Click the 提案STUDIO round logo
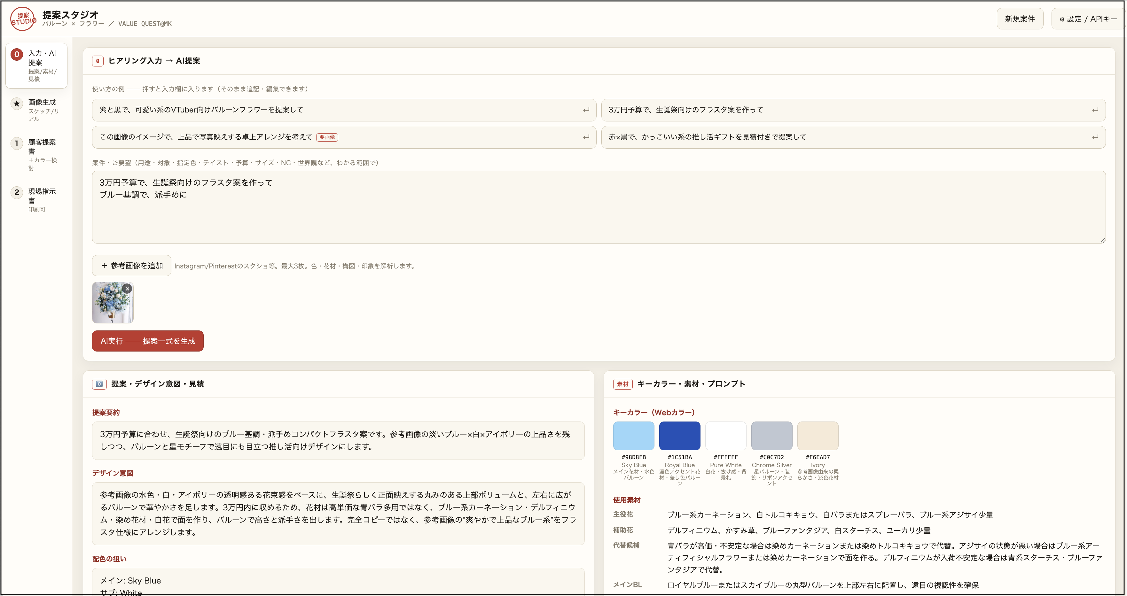The height and width of the screenshot is (596, 1127). 23,19
